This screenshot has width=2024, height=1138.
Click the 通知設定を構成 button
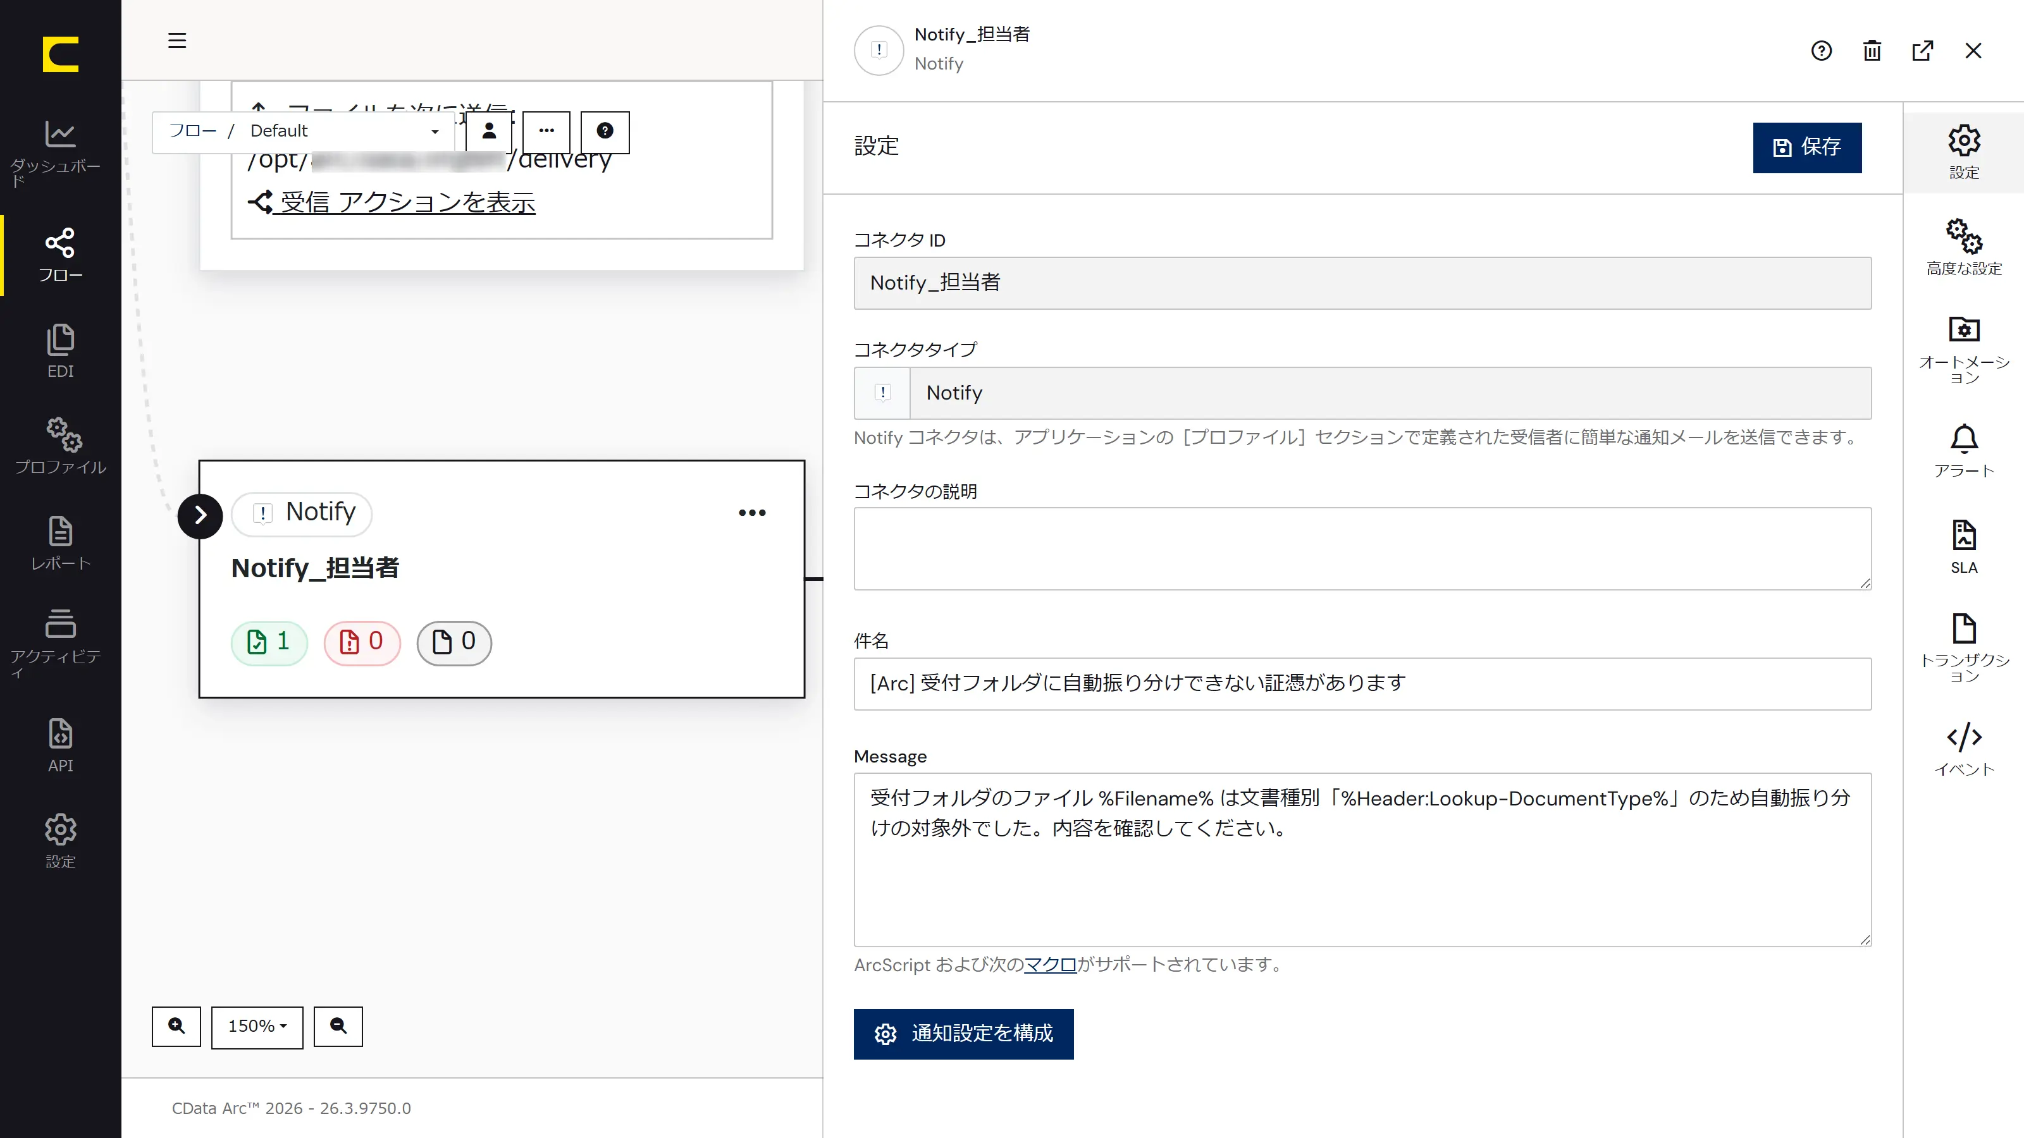point(963,1034)
